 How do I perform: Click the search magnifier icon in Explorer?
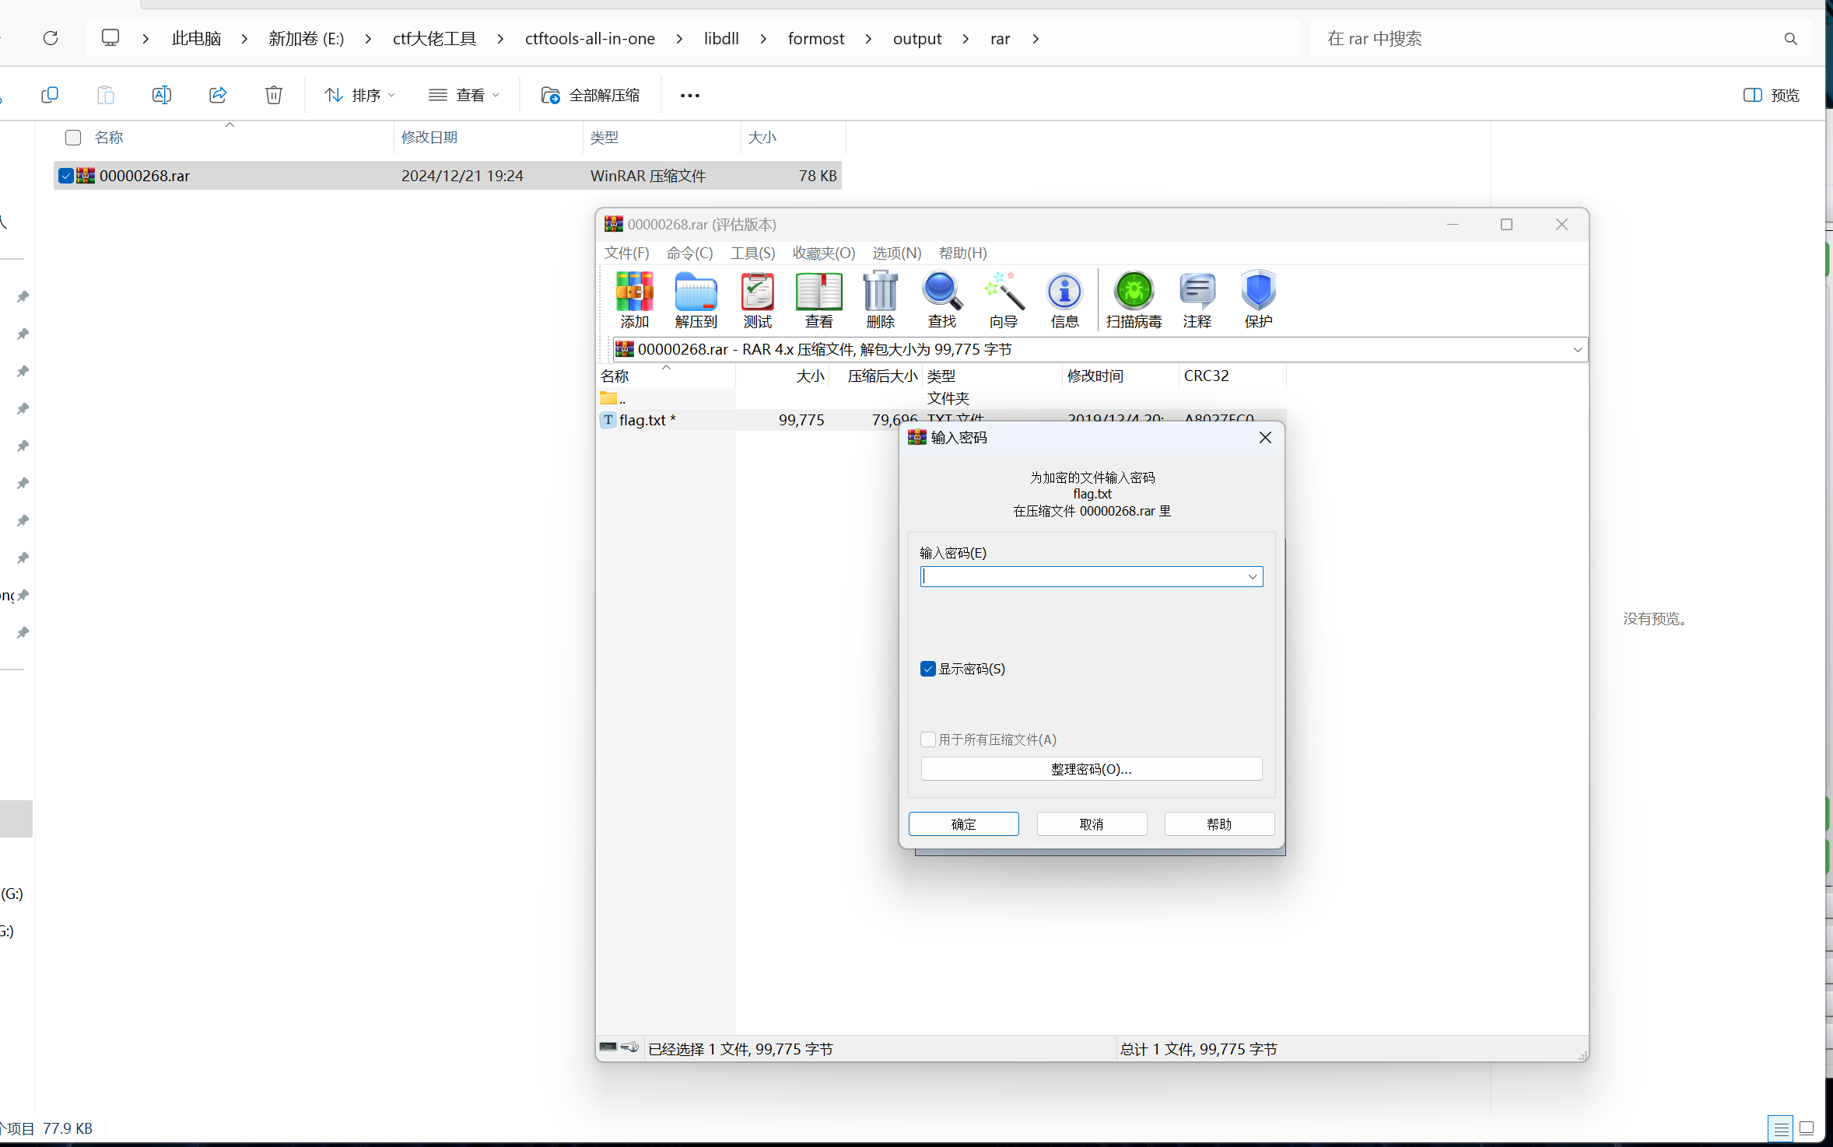1790,39
